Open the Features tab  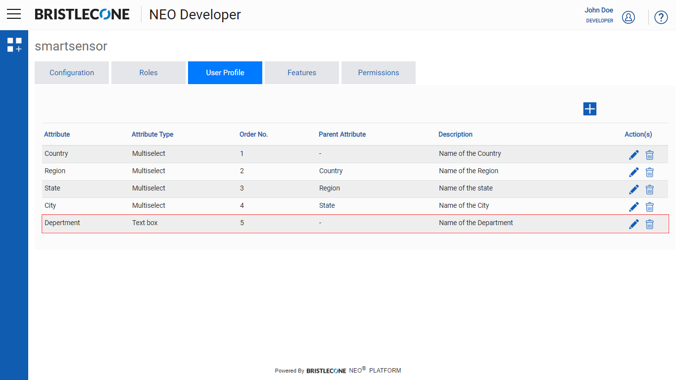(x=302, y=73)
